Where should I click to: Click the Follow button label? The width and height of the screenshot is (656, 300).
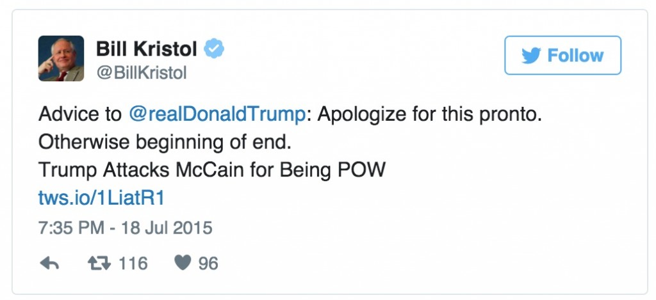tap(575, 56)
